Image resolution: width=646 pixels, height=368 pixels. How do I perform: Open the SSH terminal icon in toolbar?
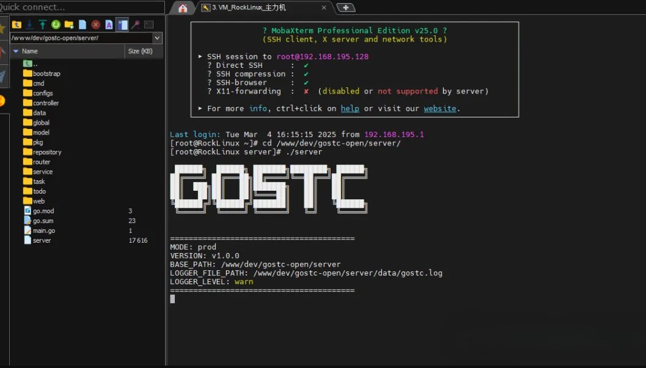(149, 24)
